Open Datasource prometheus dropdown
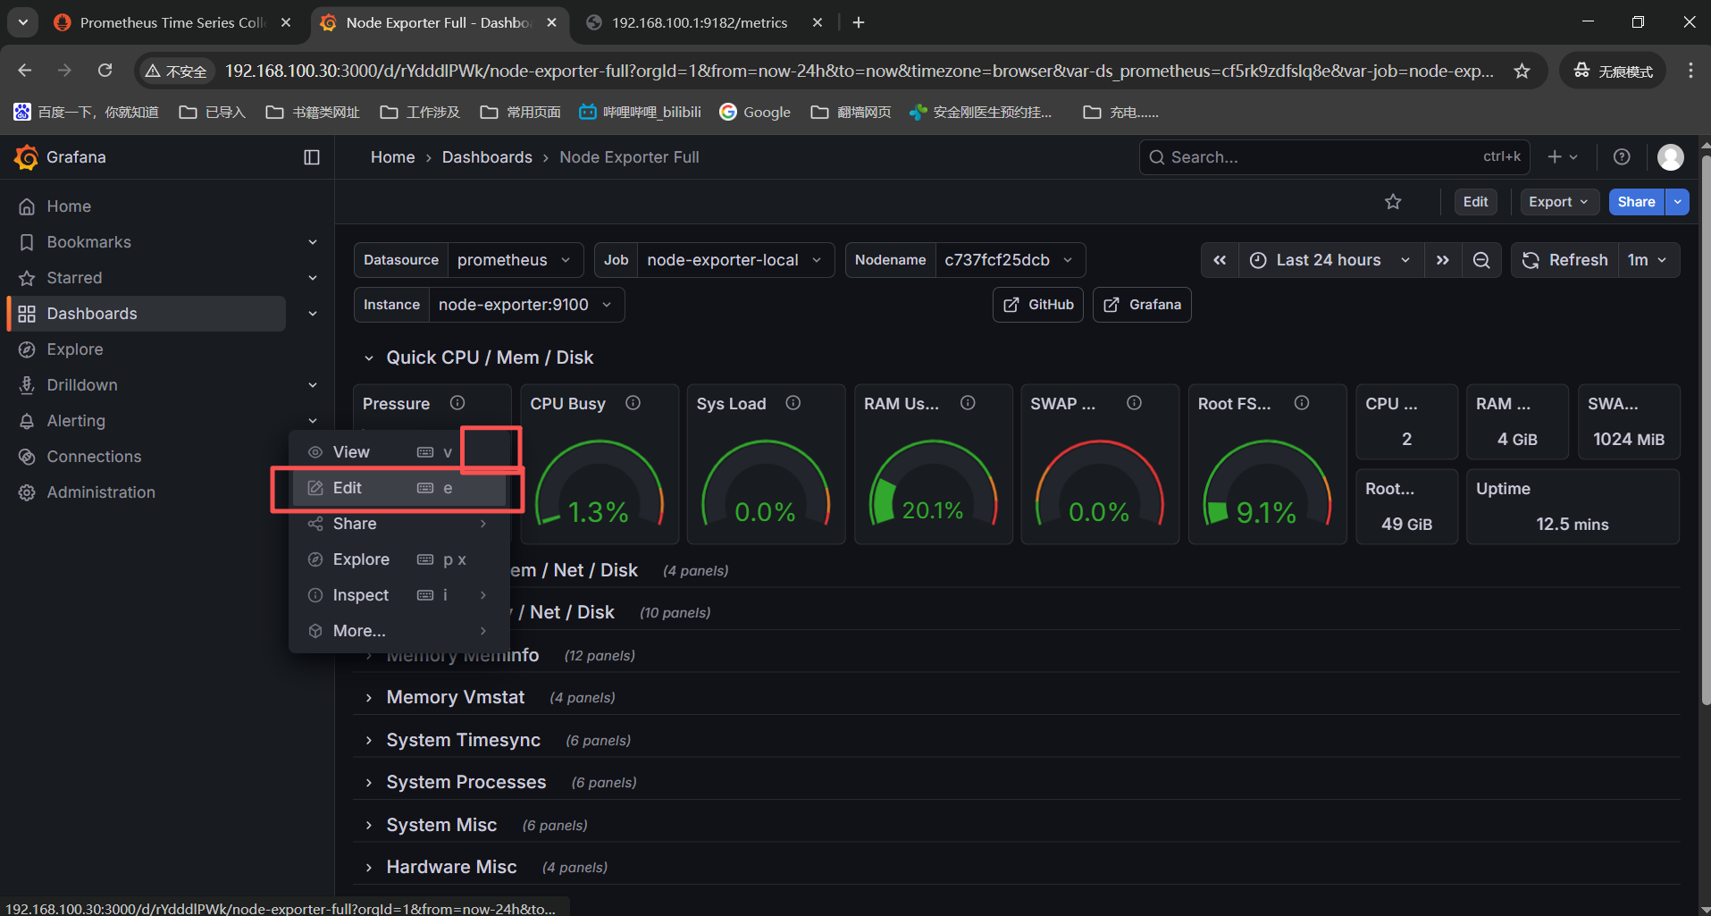The height and width of the screenshot is (916, 1711). point(516,260)
